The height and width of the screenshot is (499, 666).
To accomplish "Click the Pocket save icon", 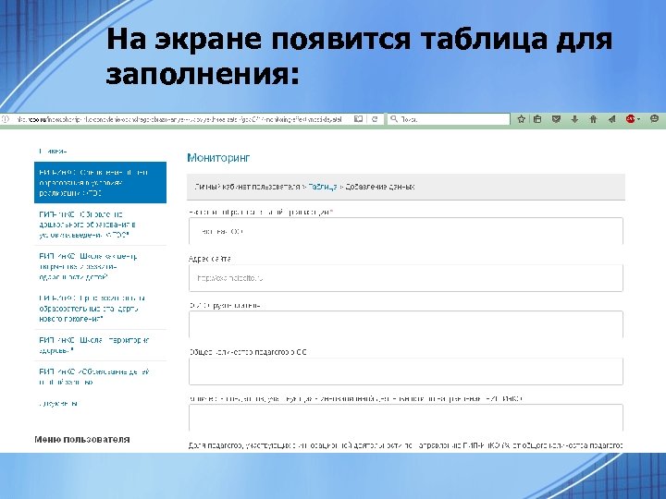I will point(556,119).
